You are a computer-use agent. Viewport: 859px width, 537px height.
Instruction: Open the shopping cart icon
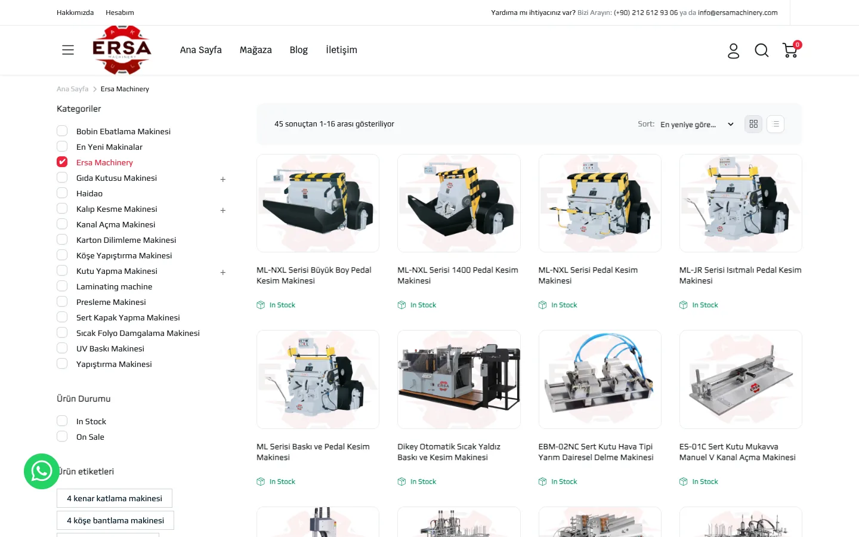point(791,50)
